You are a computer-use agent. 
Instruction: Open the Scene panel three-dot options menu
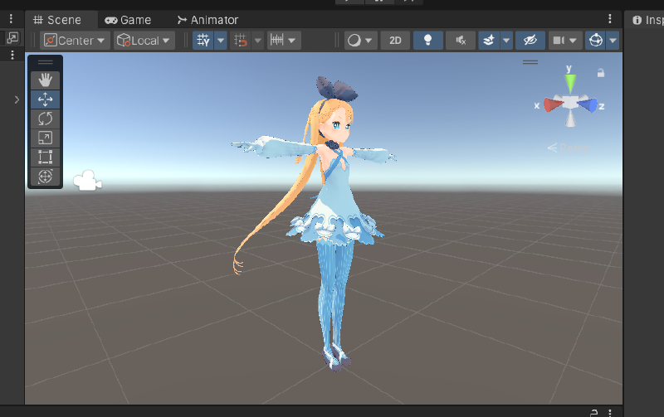[611, 19]
